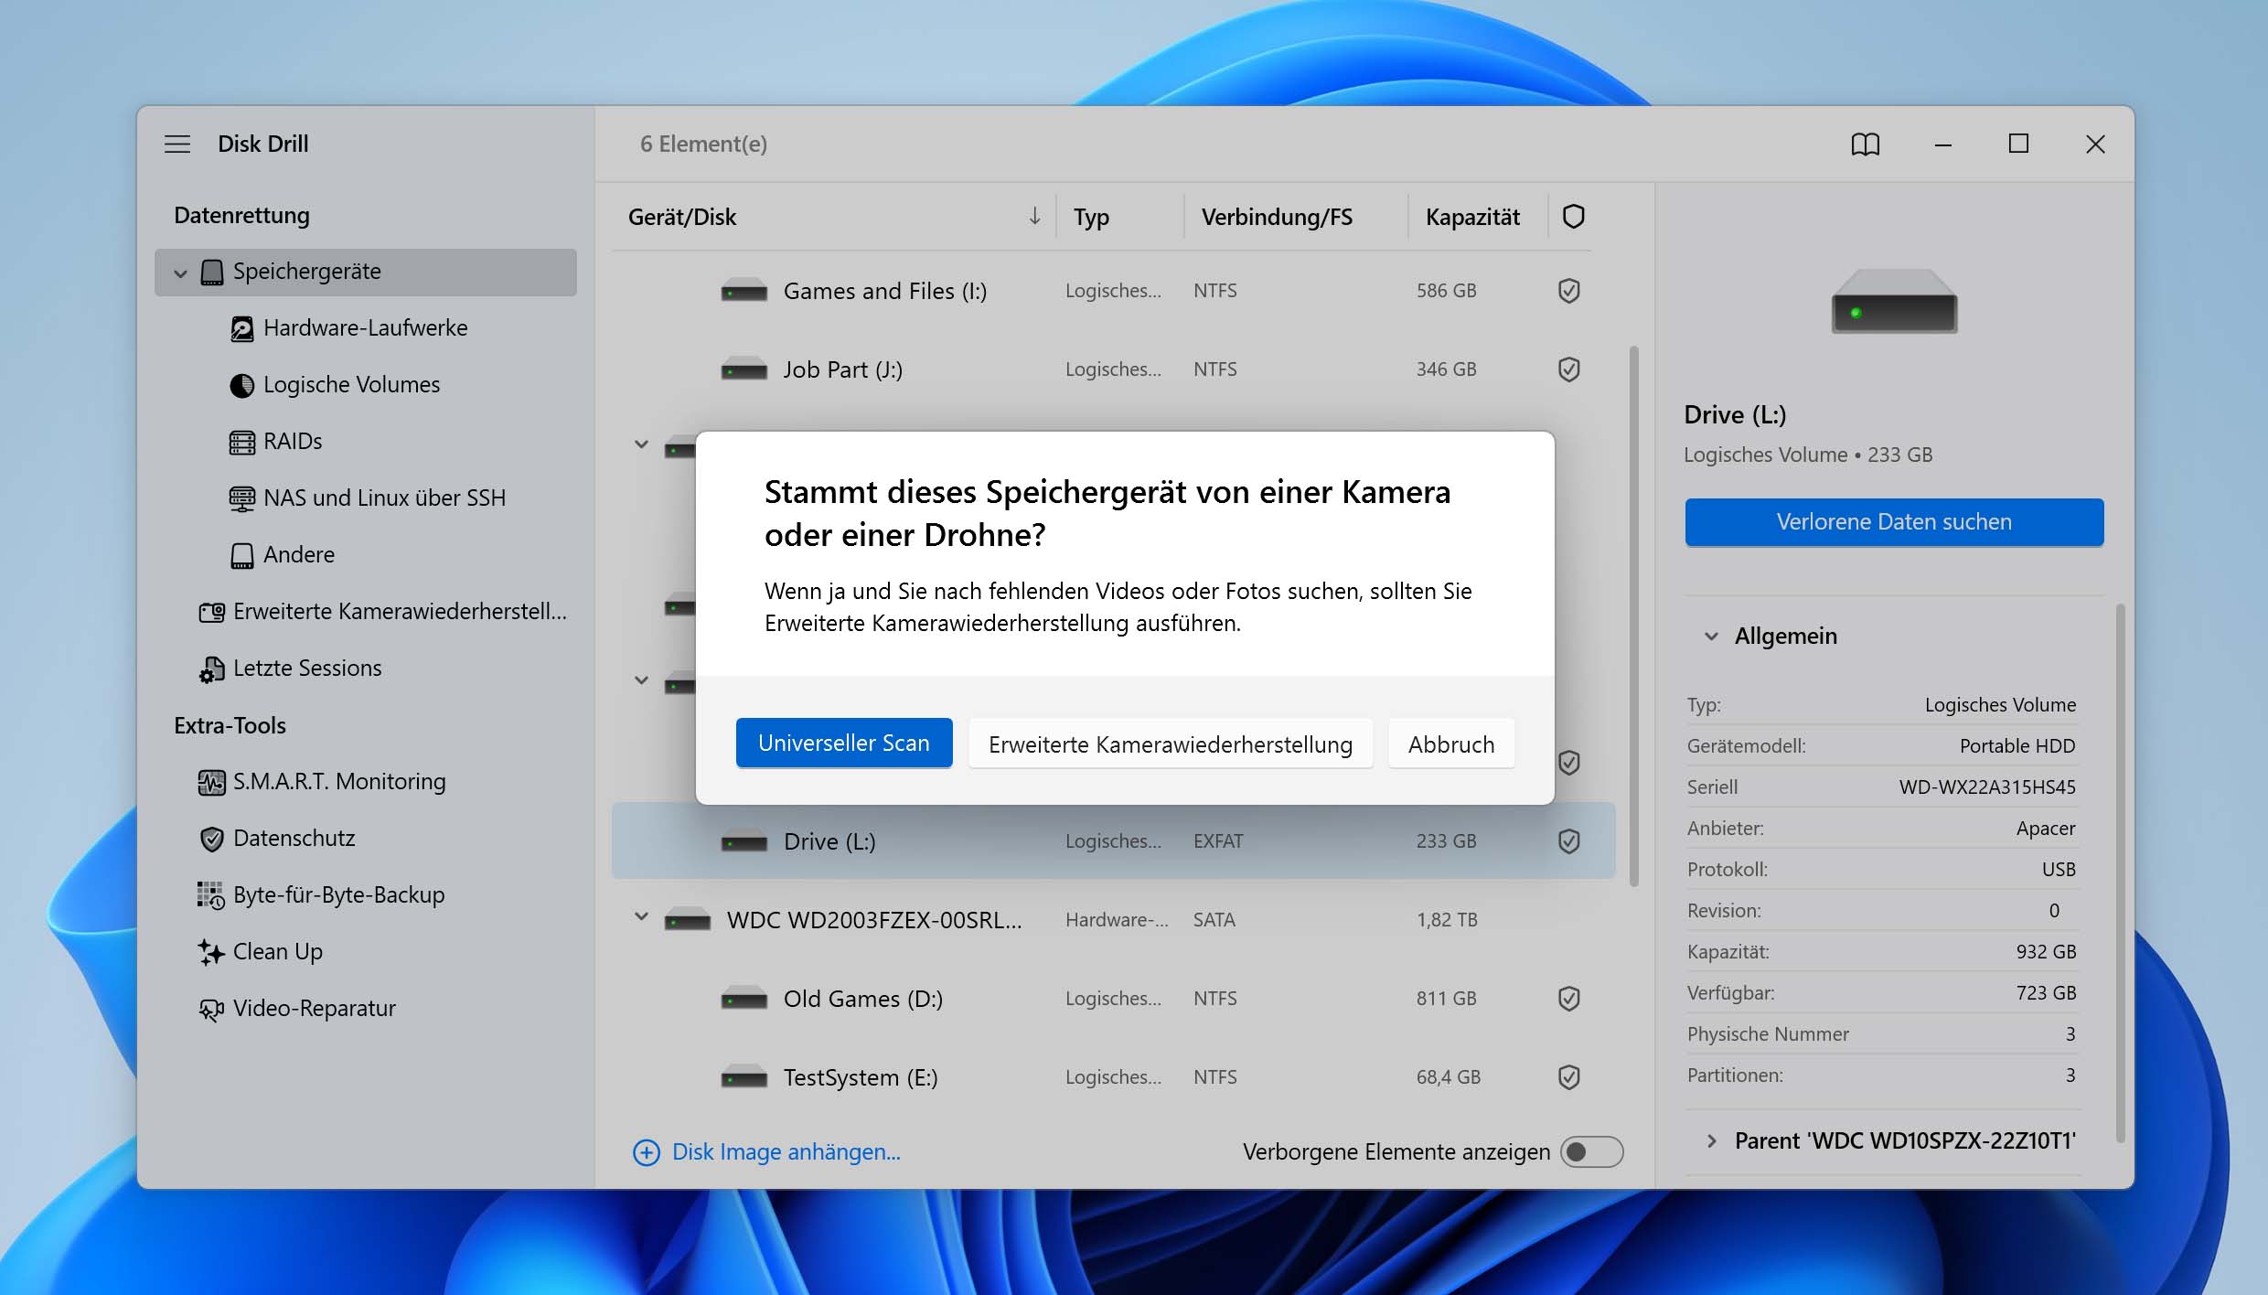Select the Drive (L:) row
This screenshot has height=1295, width=2268.
(x=1113, y=841)
